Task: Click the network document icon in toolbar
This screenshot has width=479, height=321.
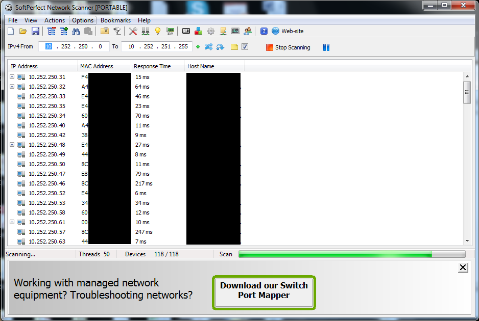Action: (x=223, y=31)
